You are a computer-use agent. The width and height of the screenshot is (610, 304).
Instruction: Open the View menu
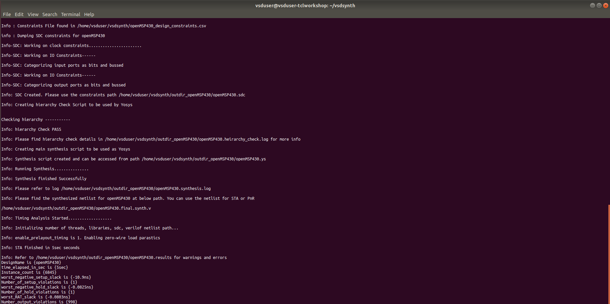tap(33, 14)
